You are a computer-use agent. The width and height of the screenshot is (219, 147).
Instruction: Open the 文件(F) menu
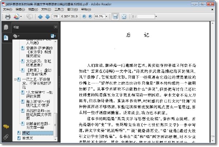(8, 10)
